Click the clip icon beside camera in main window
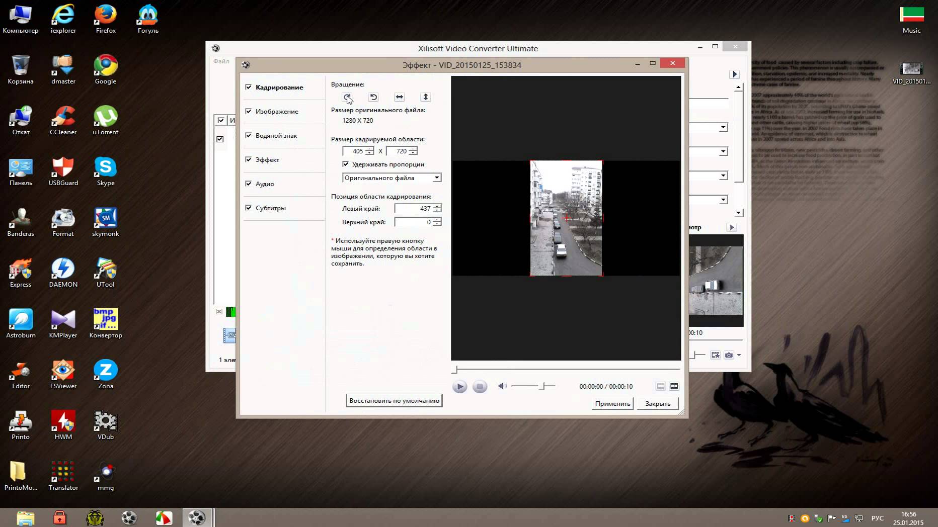Screen dimensions: 938x527 [x=715, y=355]
